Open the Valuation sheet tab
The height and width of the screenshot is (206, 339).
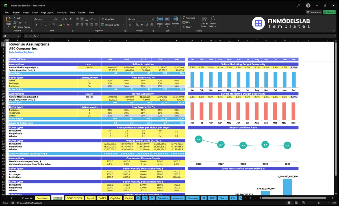pos(178,198)
